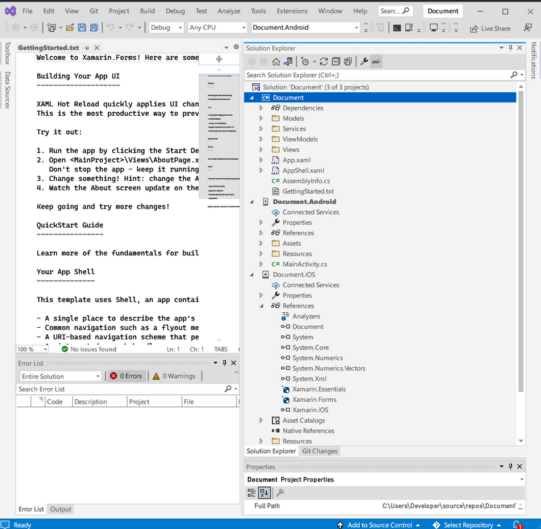The height and width of the screenshot is (529, 541).
Task: Click Add to Source Control
Action: 379,525
